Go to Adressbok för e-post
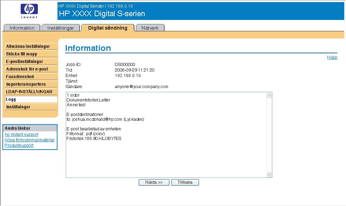Screen dimensions: 346x206 (31, 69)
